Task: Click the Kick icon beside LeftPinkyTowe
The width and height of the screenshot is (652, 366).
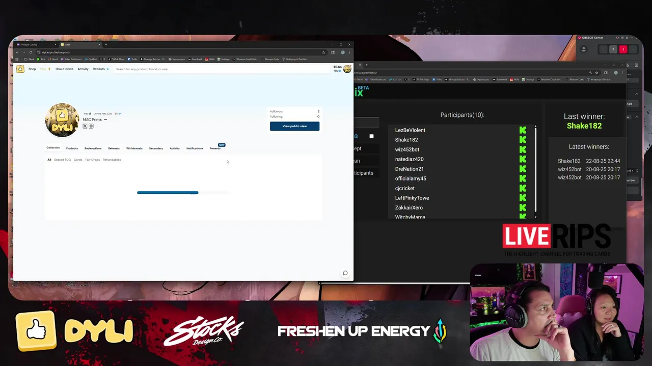Action: tap(523, 198)
